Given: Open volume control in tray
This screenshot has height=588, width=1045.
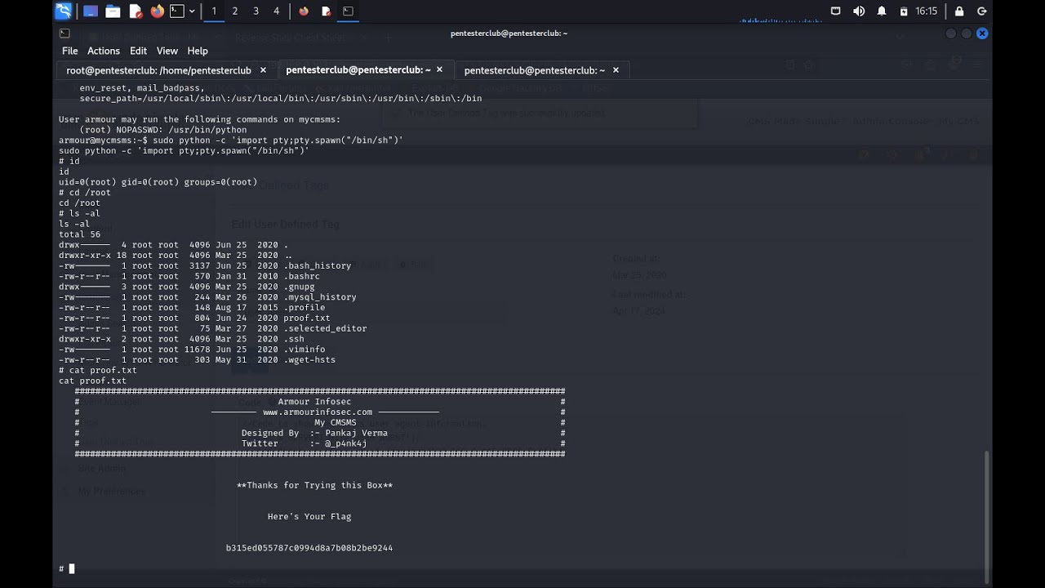Looking at the screenshot, I should coord(859,11).
